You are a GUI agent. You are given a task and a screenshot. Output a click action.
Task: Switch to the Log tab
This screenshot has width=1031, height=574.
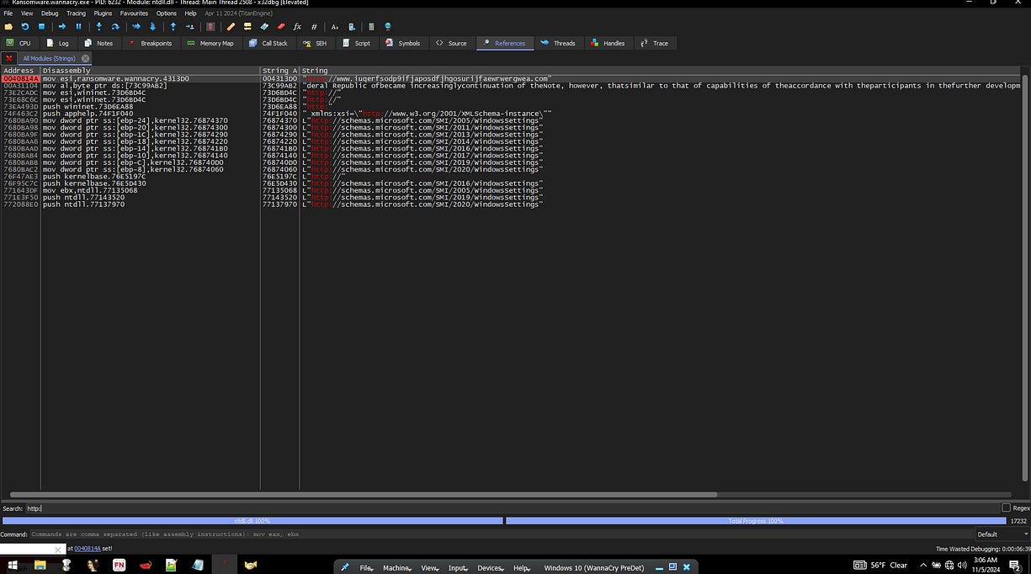[x=57, y=43]
